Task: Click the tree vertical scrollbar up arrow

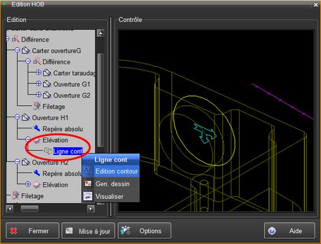Action: (101, 33)
